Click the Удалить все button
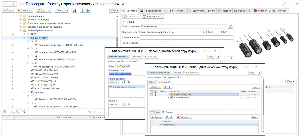Screen dimensions: 301x138 coord(184,117)
